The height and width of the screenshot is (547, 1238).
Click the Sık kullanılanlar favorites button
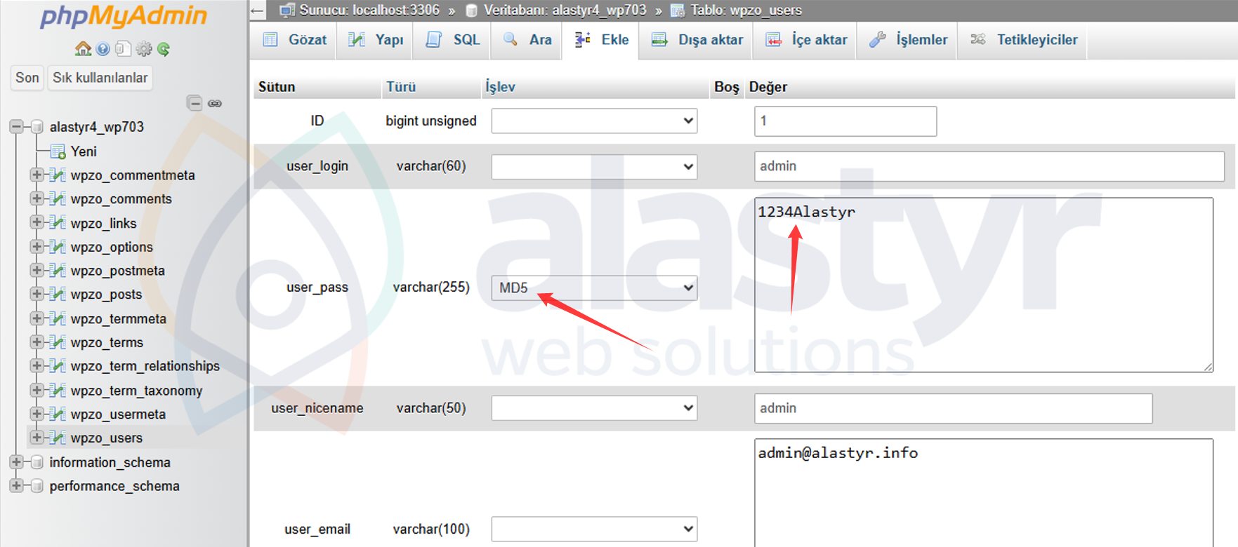click(x=100, y=78)
